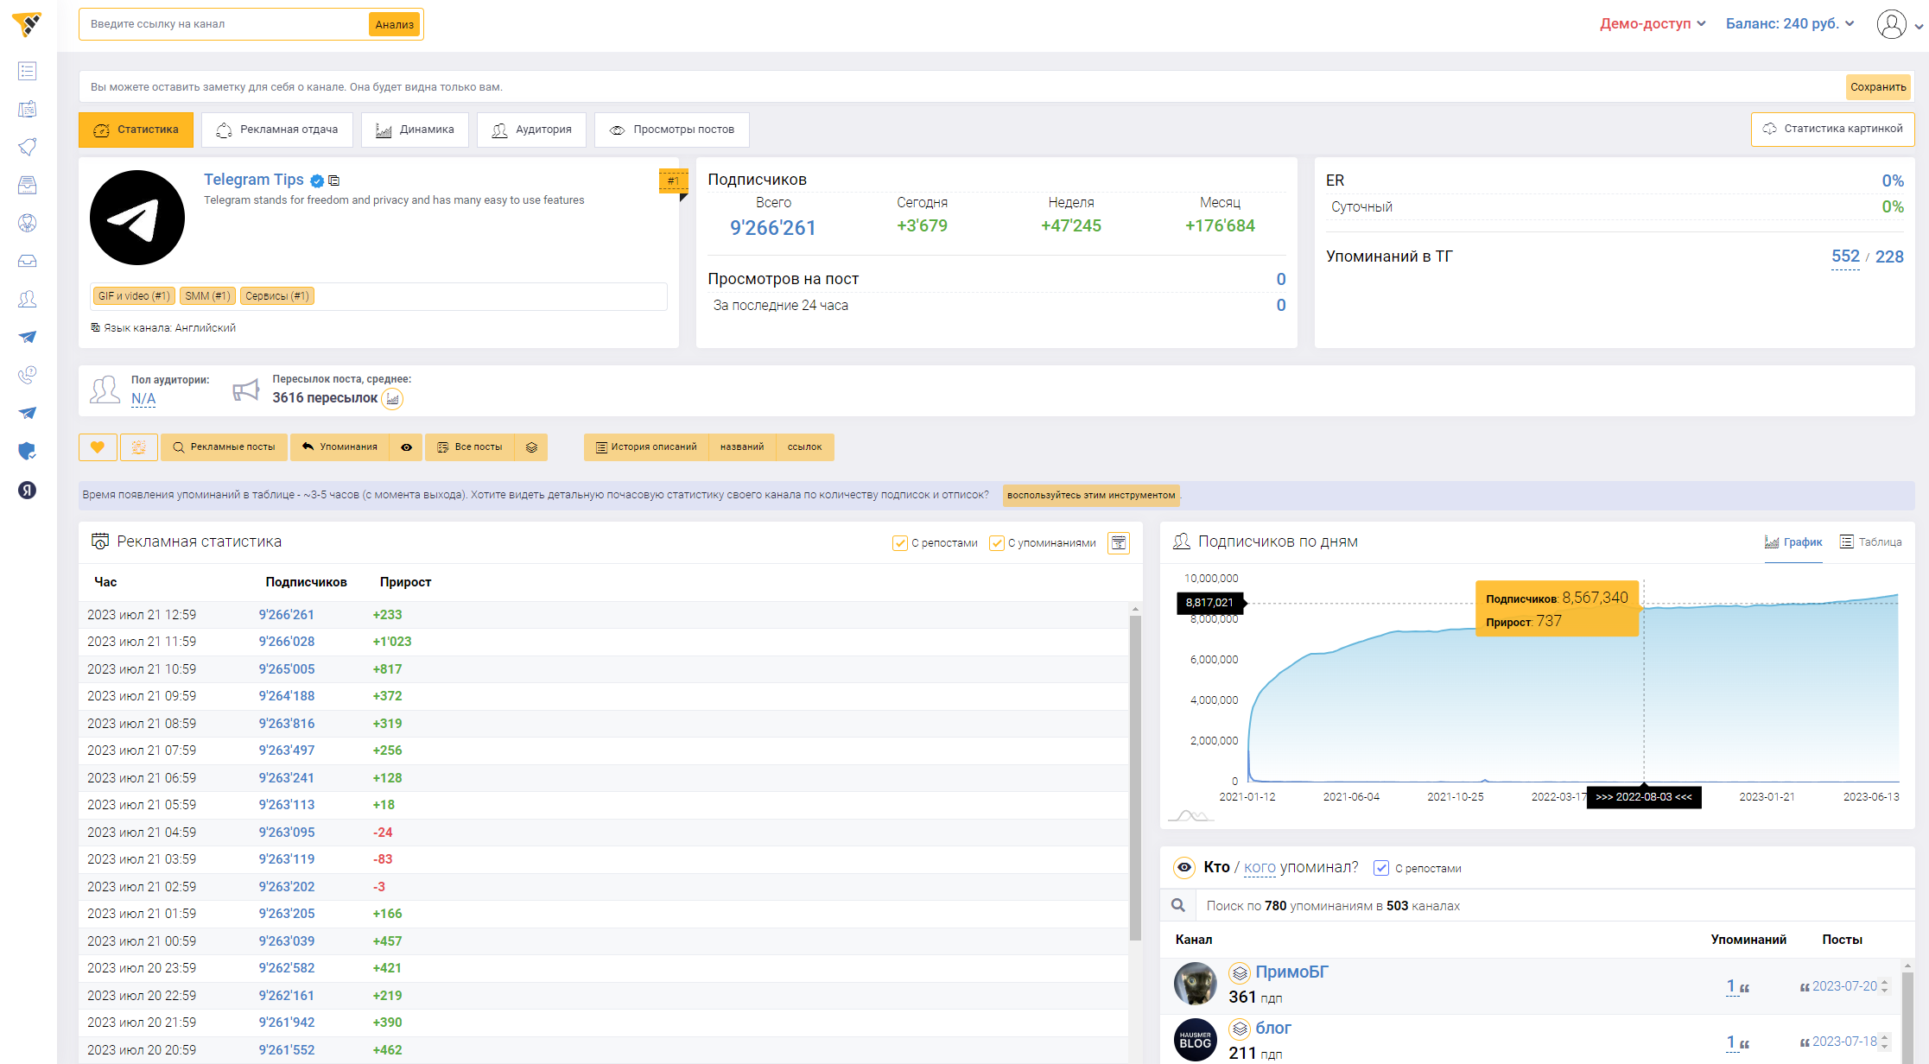The image size is (1929, 1064).
Task: Click the channel link input field
Action: [225, 24]
